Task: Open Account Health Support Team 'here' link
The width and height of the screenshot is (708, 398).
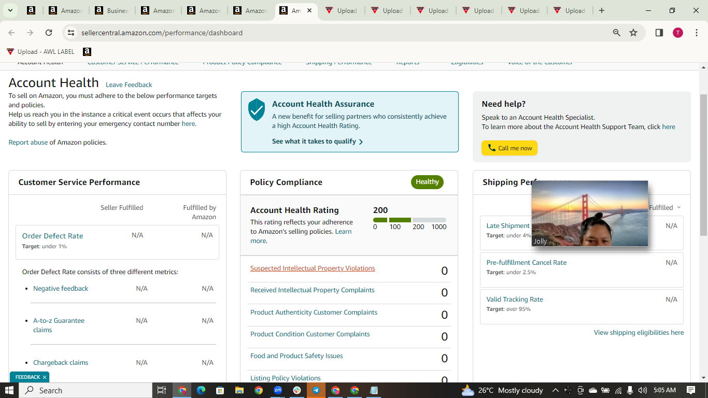Action: click(x=669, y=127)
